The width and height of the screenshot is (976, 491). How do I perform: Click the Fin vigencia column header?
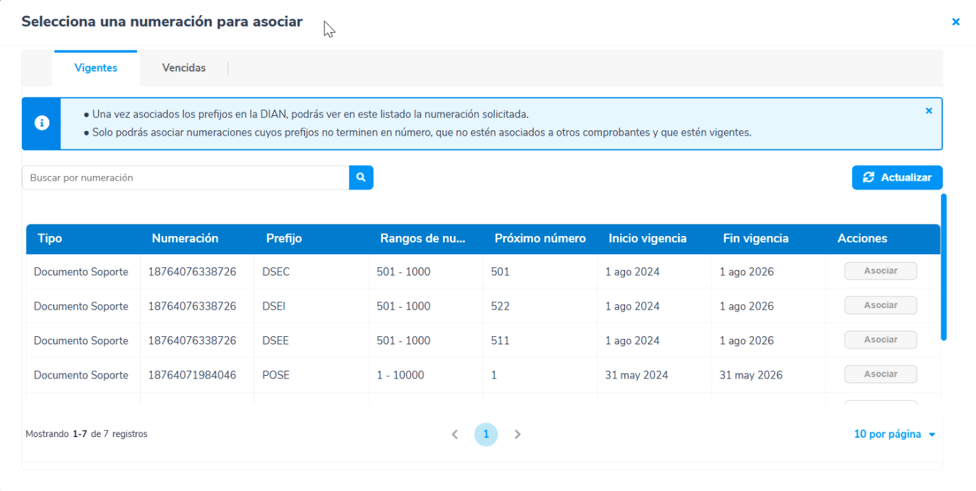click(x=755, y=239)
